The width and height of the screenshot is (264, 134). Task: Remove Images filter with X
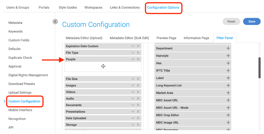pyautogui.click(x=138, y=85)
